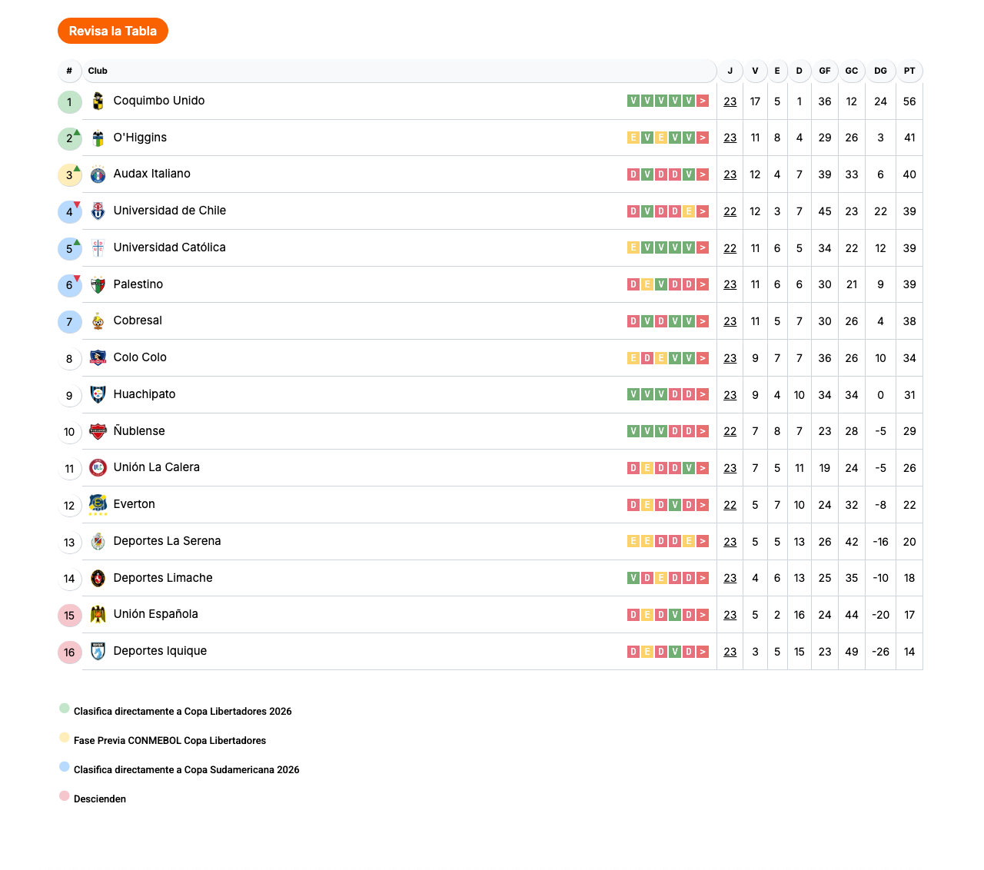Expand Palestino's form streak arrow
Image resolution: width=984 pixels, height=870 pixels.
tap(703, 284)
